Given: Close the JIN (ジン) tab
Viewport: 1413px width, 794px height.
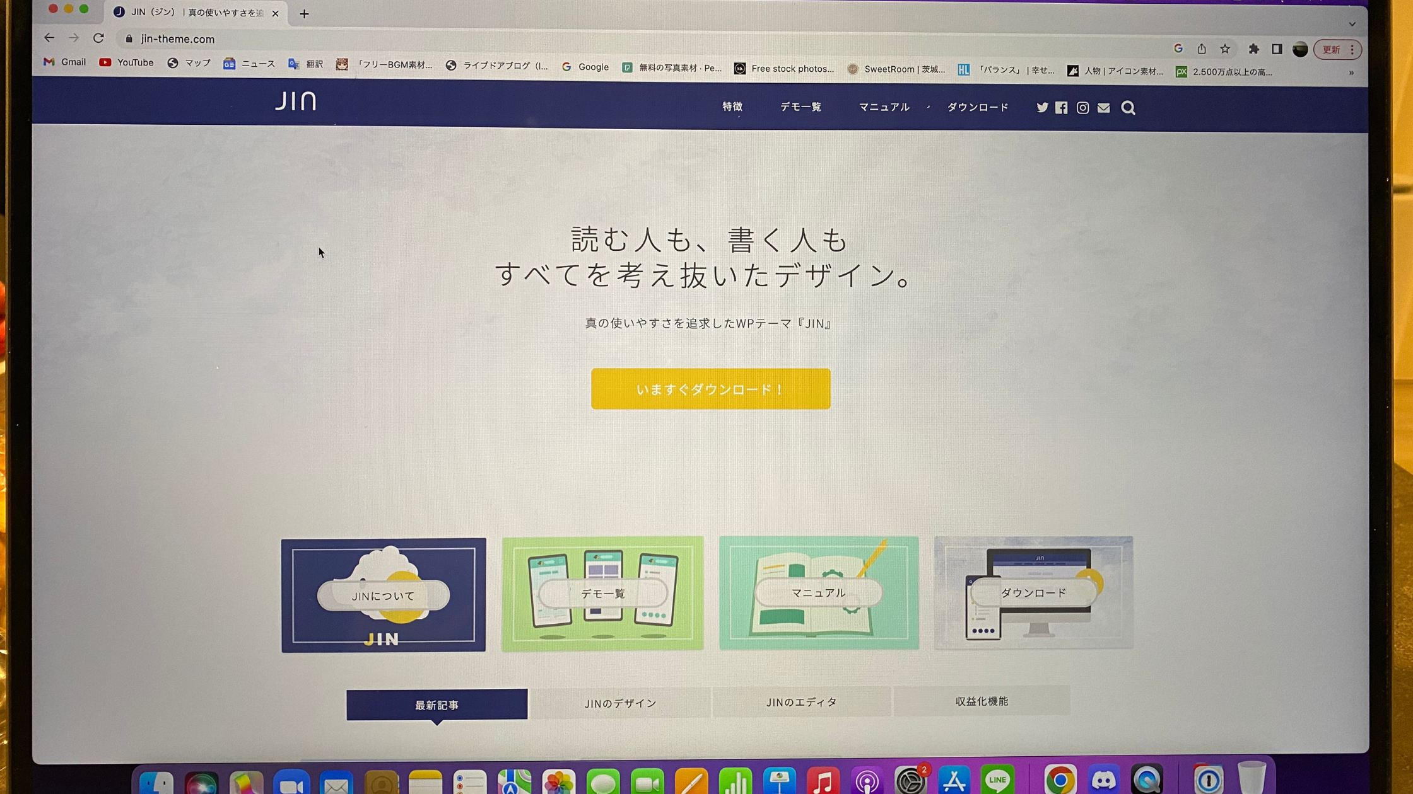Looking at the screenshot, I should 275,13.
